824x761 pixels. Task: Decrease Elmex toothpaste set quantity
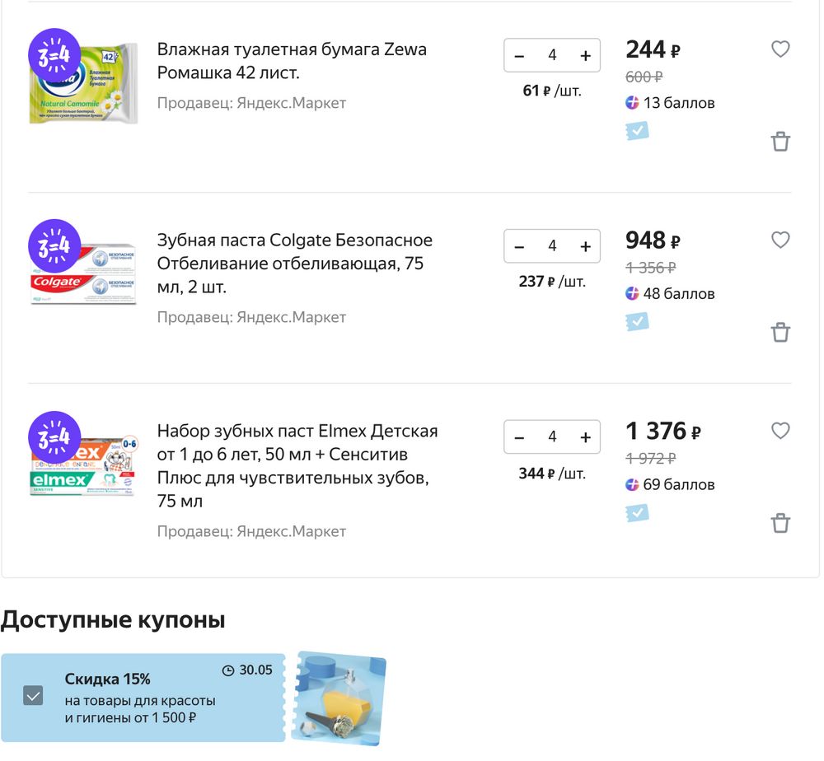click(519, 437)
